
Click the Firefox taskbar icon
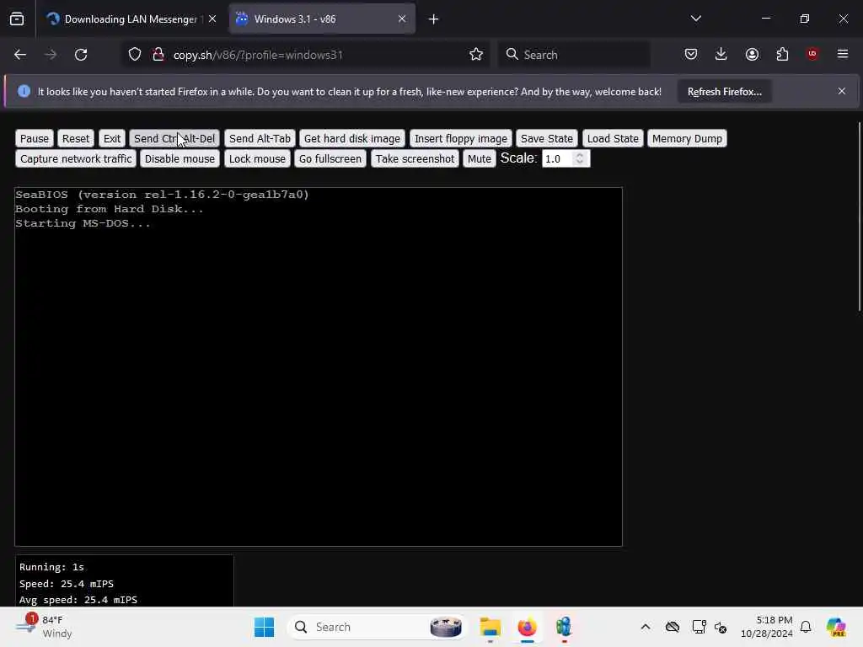tap(527, 627)
